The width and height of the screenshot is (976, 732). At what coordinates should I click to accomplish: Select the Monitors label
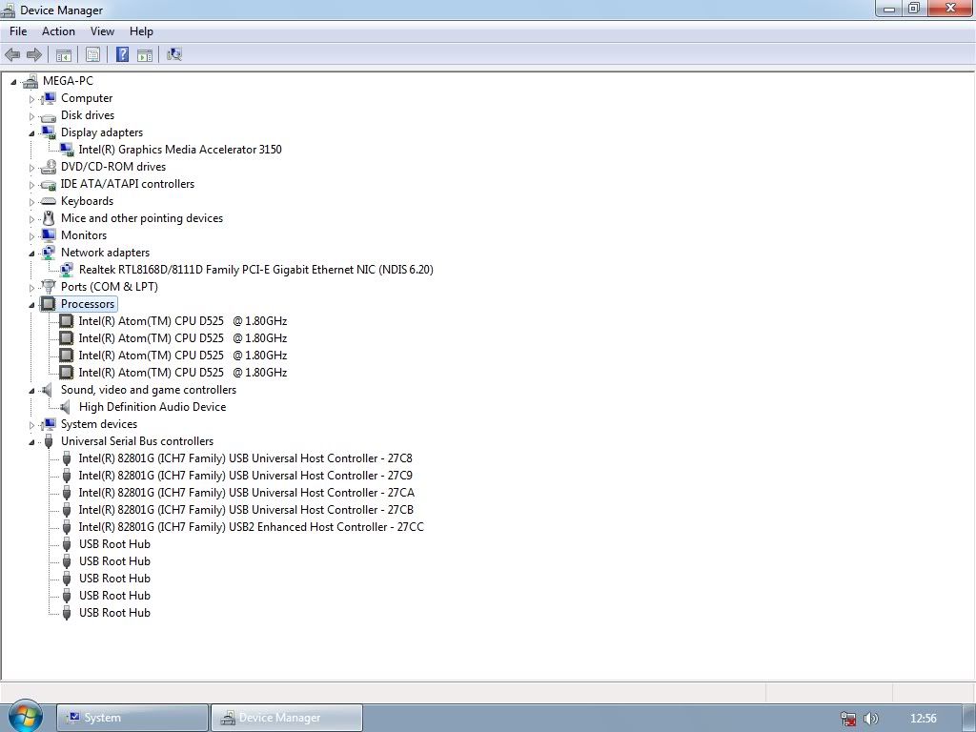(x=84, y=235)
